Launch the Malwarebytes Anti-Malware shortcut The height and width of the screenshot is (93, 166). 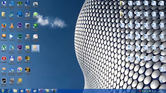click(12, 71)
